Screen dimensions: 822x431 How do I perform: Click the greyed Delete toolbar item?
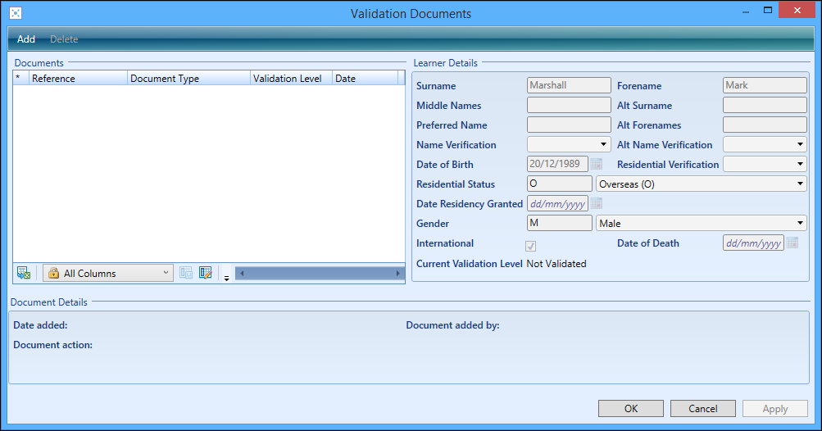(64, 39)
